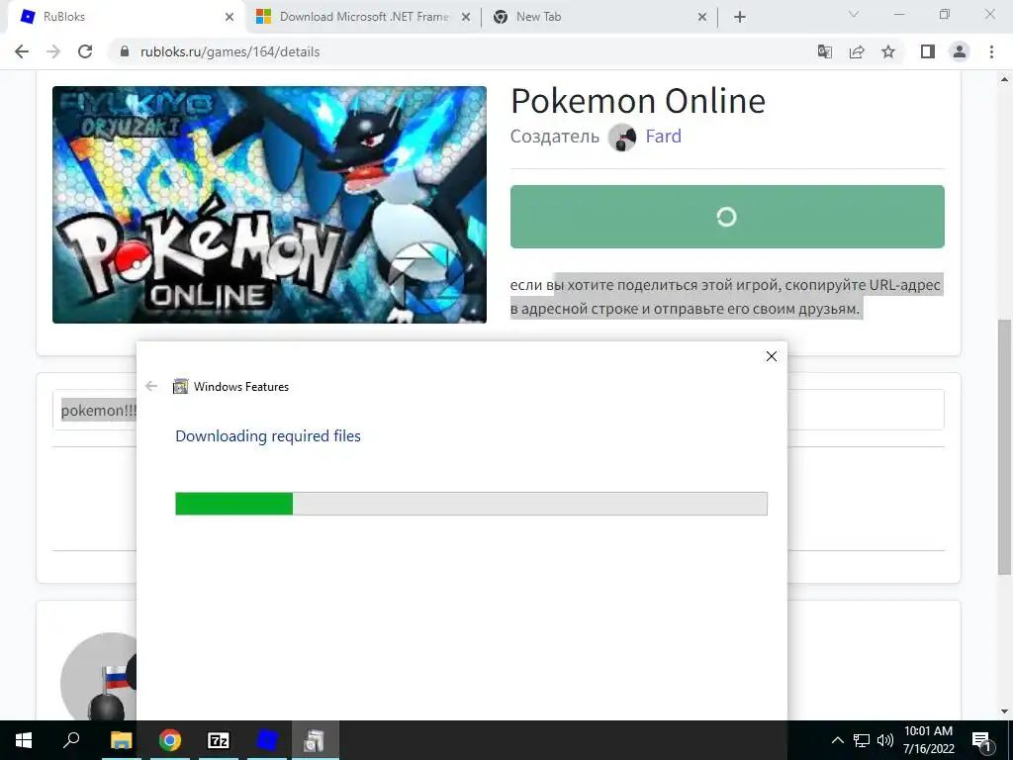Viewport: 1013px width, 760px height.
Task: Bookmark this page with the star icon
Action: [888, 51]
